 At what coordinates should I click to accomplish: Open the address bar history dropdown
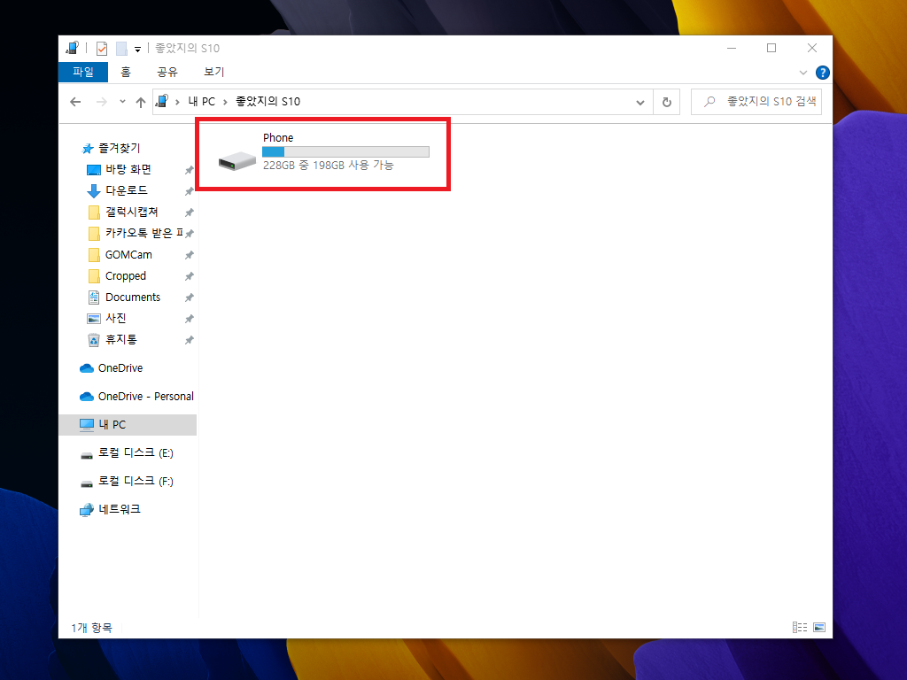640,103
